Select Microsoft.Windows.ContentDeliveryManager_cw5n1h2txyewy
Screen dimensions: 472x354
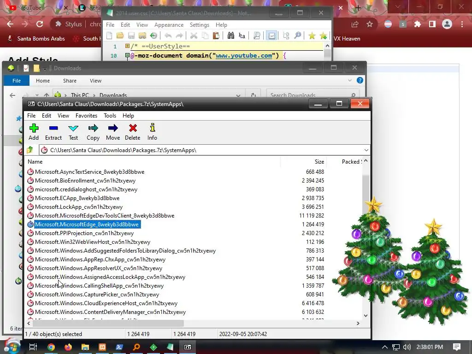(110, 312)
